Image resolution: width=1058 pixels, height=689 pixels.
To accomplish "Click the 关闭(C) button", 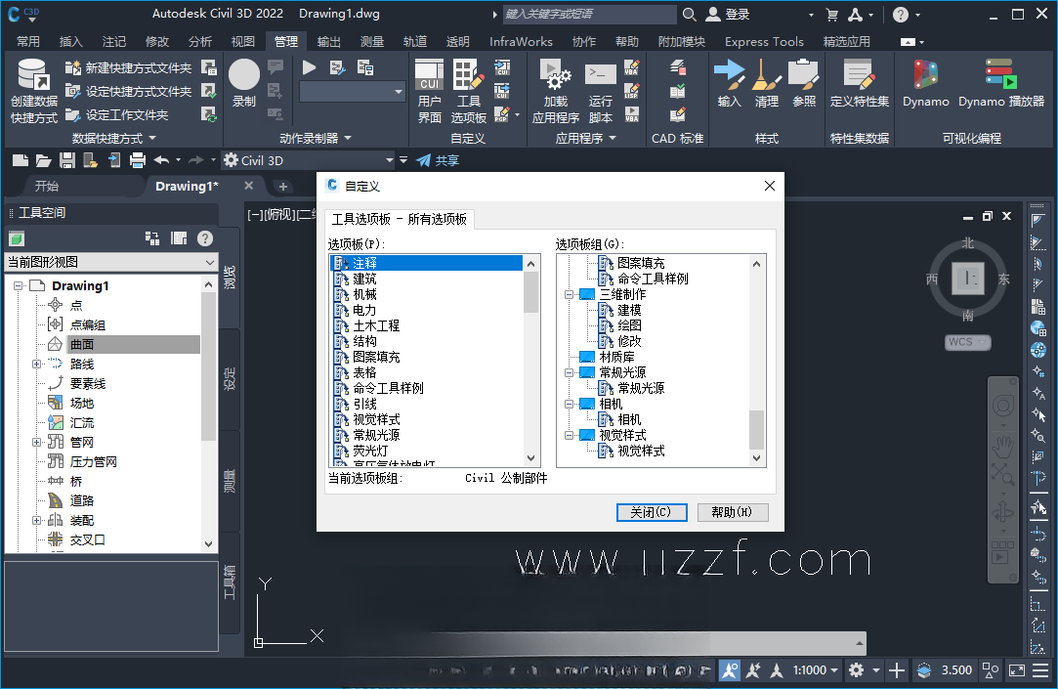I will pyautogui.click(x=652, y=512).
